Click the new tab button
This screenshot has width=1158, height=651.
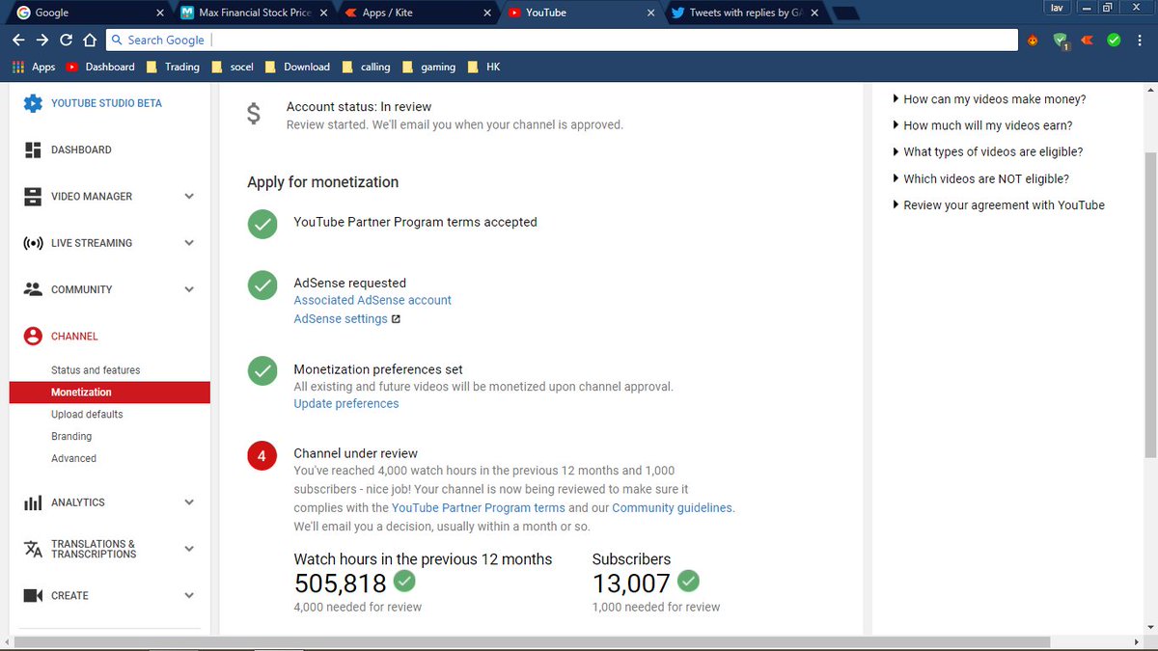click(844, 13)
